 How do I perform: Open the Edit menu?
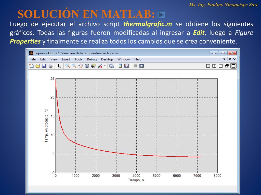point(43,59)
